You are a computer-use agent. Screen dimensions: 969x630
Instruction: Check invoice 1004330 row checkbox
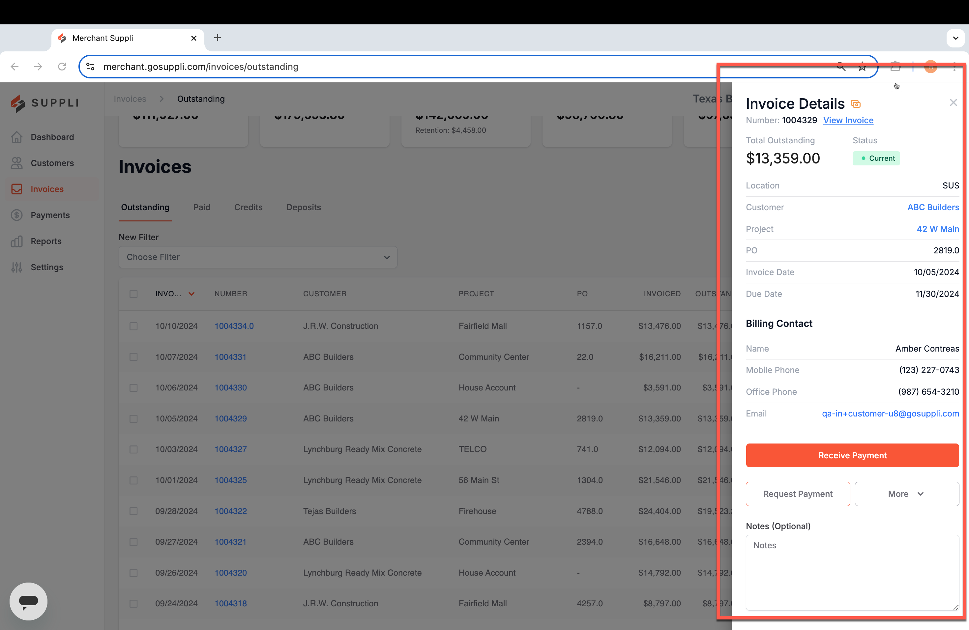coord(133,388)
